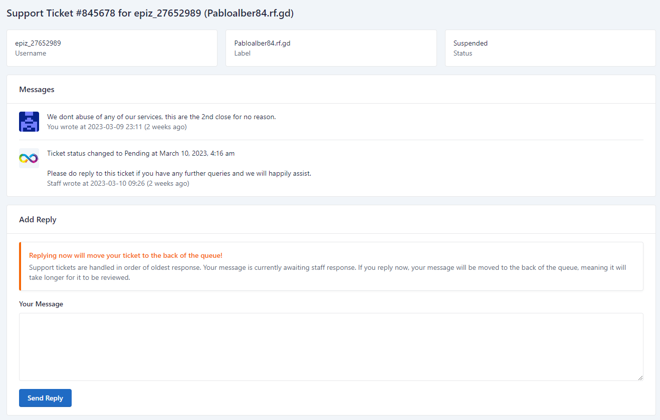
Task: Click the 'Staff wrote at 2023-03-10' timestamp
Action: [118, 184]
